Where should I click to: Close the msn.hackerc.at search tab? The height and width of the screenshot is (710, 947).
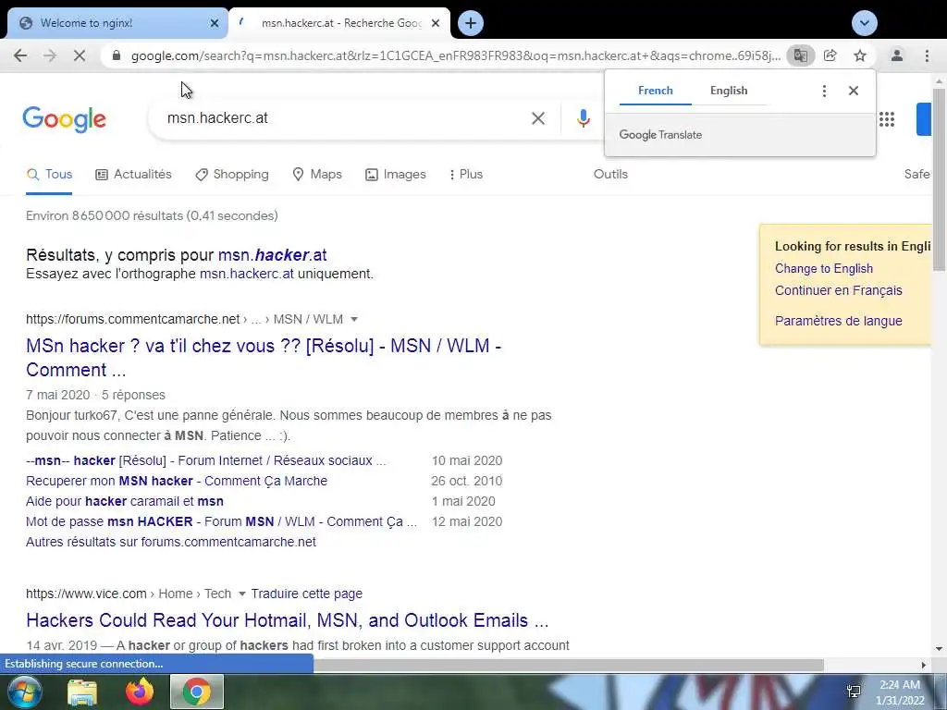[x=436, y=23]
